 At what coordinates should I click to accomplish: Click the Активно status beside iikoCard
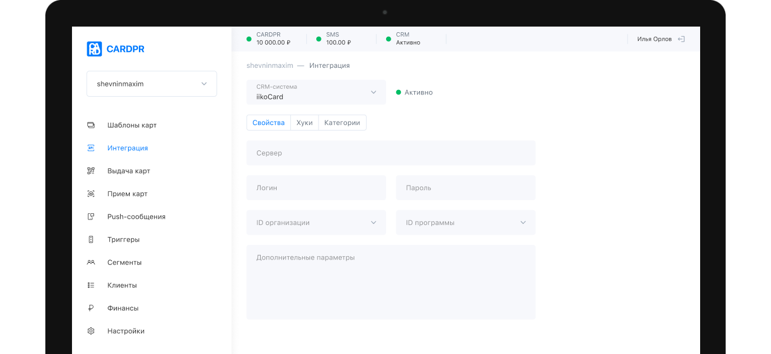coord(414,92)
